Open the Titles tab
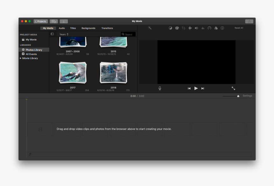 click(73, 28)
